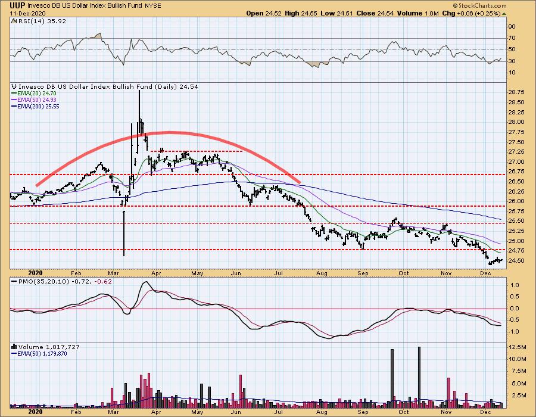Click the Volume 1,017,727 label

tap(46, 347)
